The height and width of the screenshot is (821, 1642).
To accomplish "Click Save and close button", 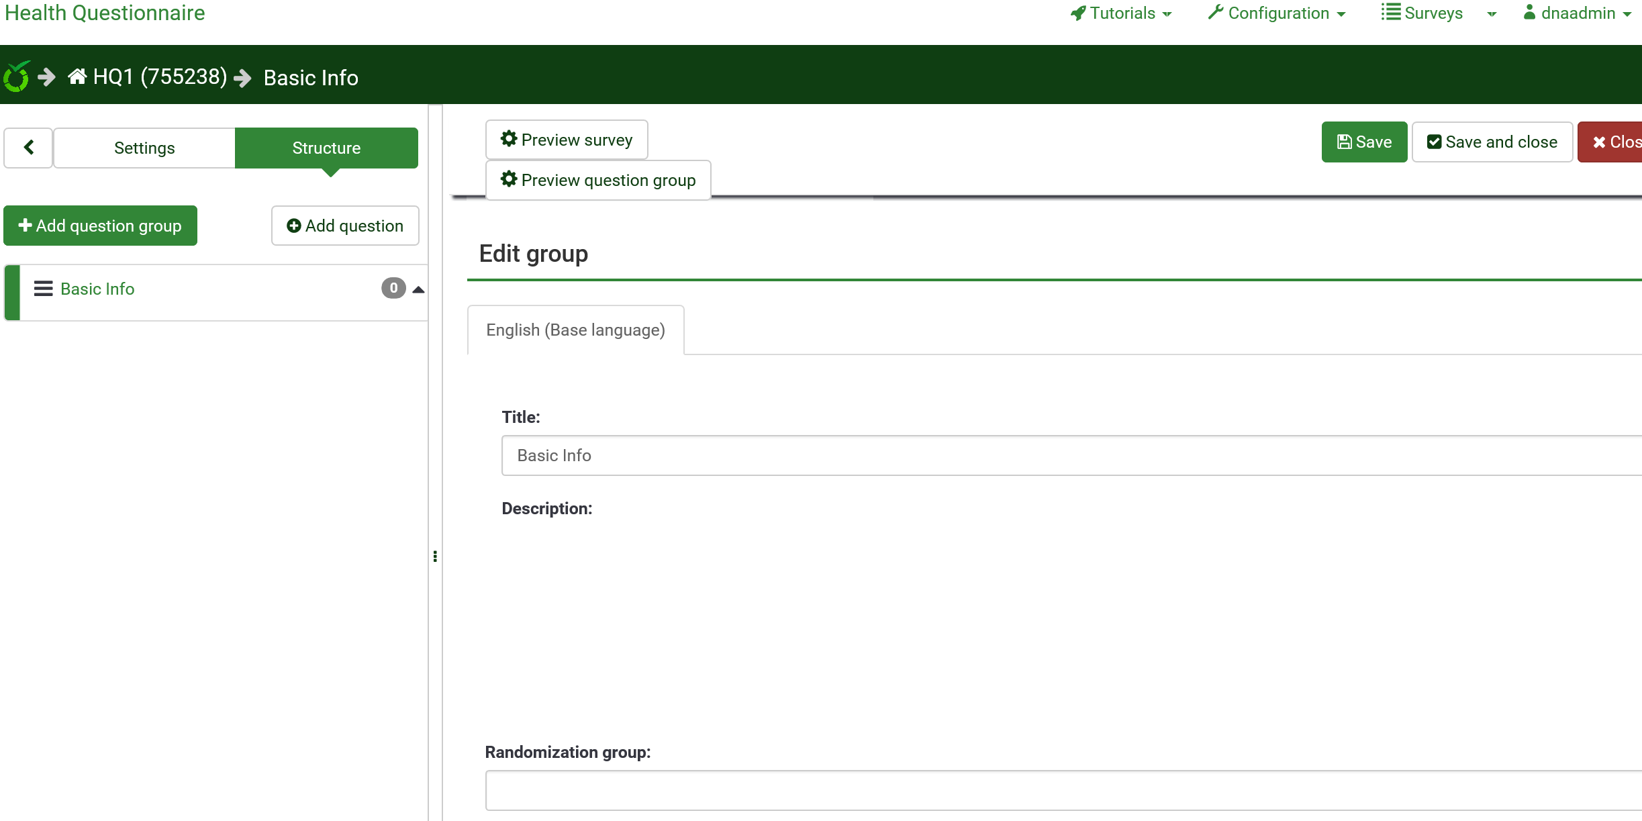I will click(1492, 142).
